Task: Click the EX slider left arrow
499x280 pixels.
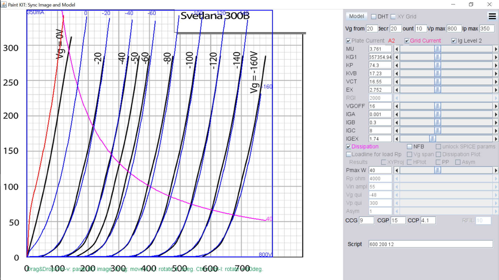Action: pos(397,90)
